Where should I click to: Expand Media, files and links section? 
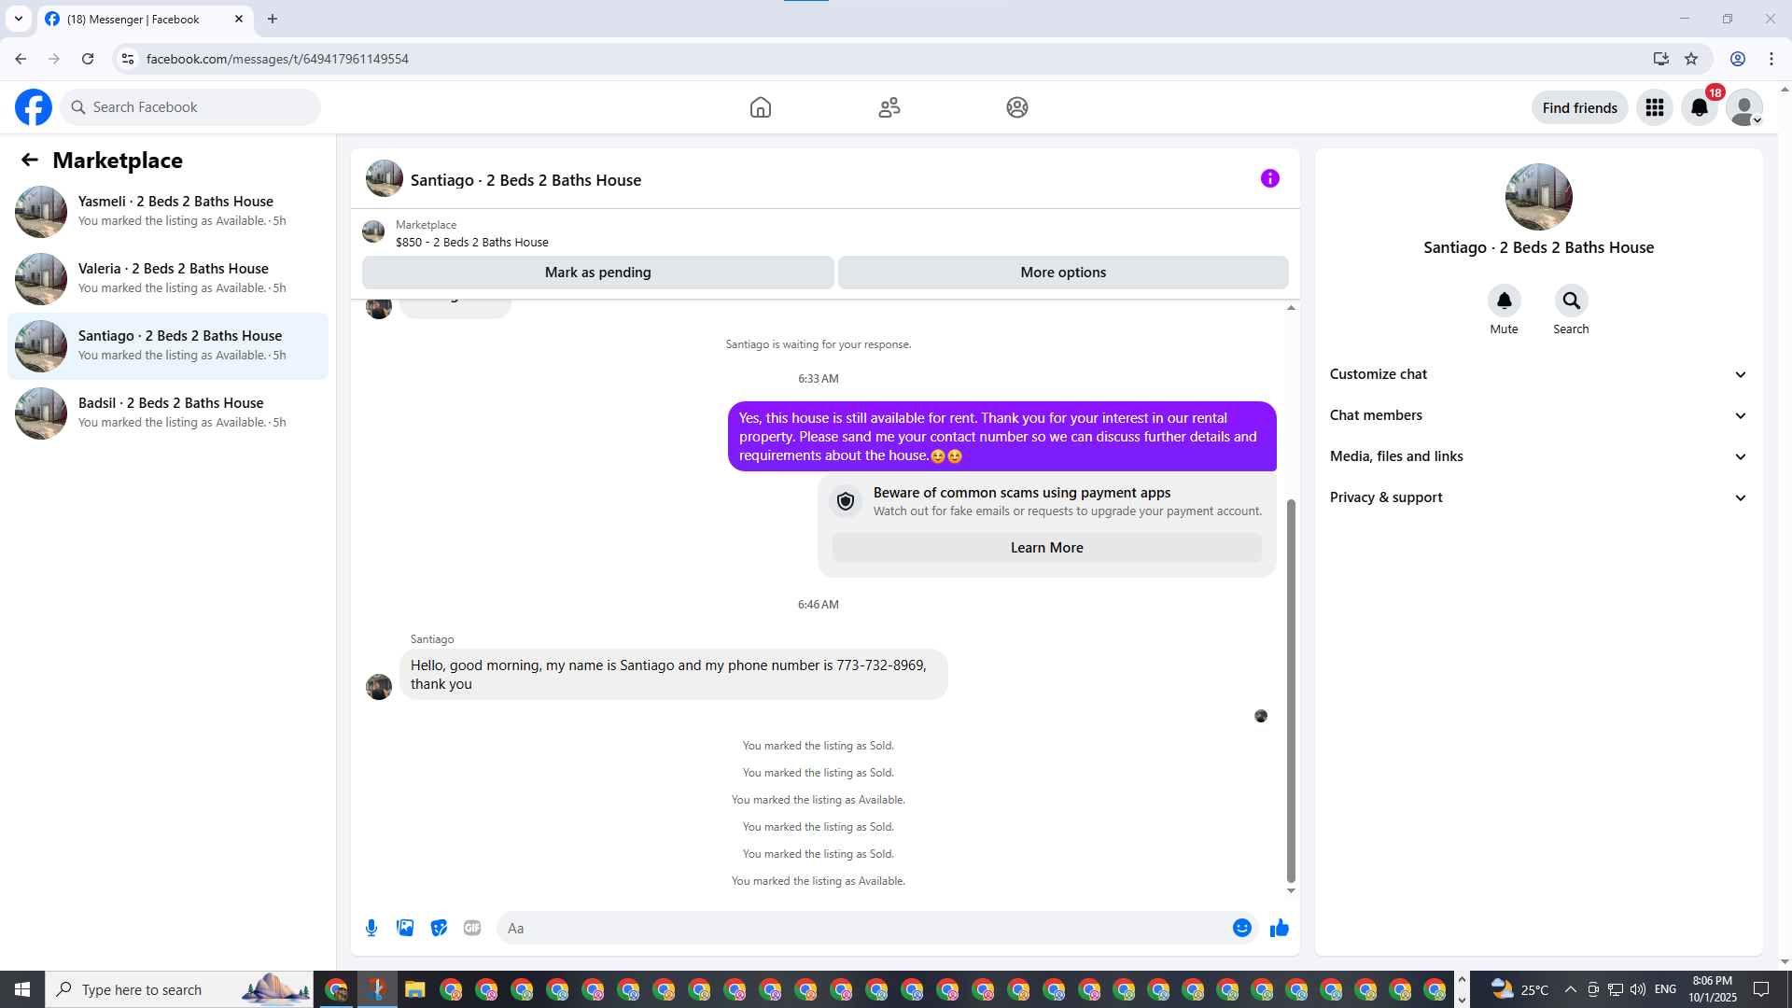[1538, 456]
